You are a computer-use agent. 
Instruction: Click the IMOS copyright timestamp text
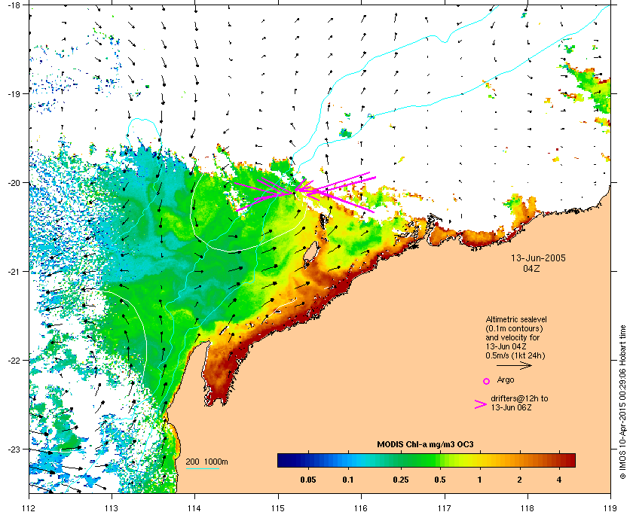click(622, 403)
